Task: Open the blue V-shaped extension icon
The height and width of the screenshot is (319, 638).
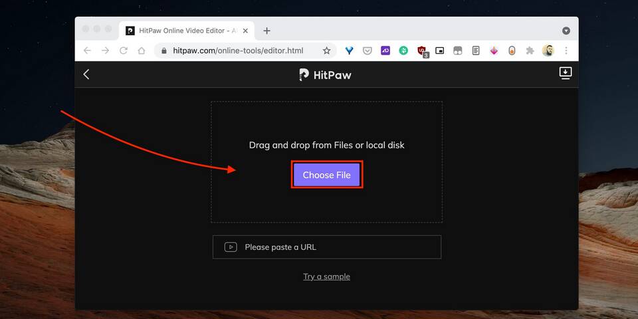Action: pyautogui.click(x=349, y=51)
